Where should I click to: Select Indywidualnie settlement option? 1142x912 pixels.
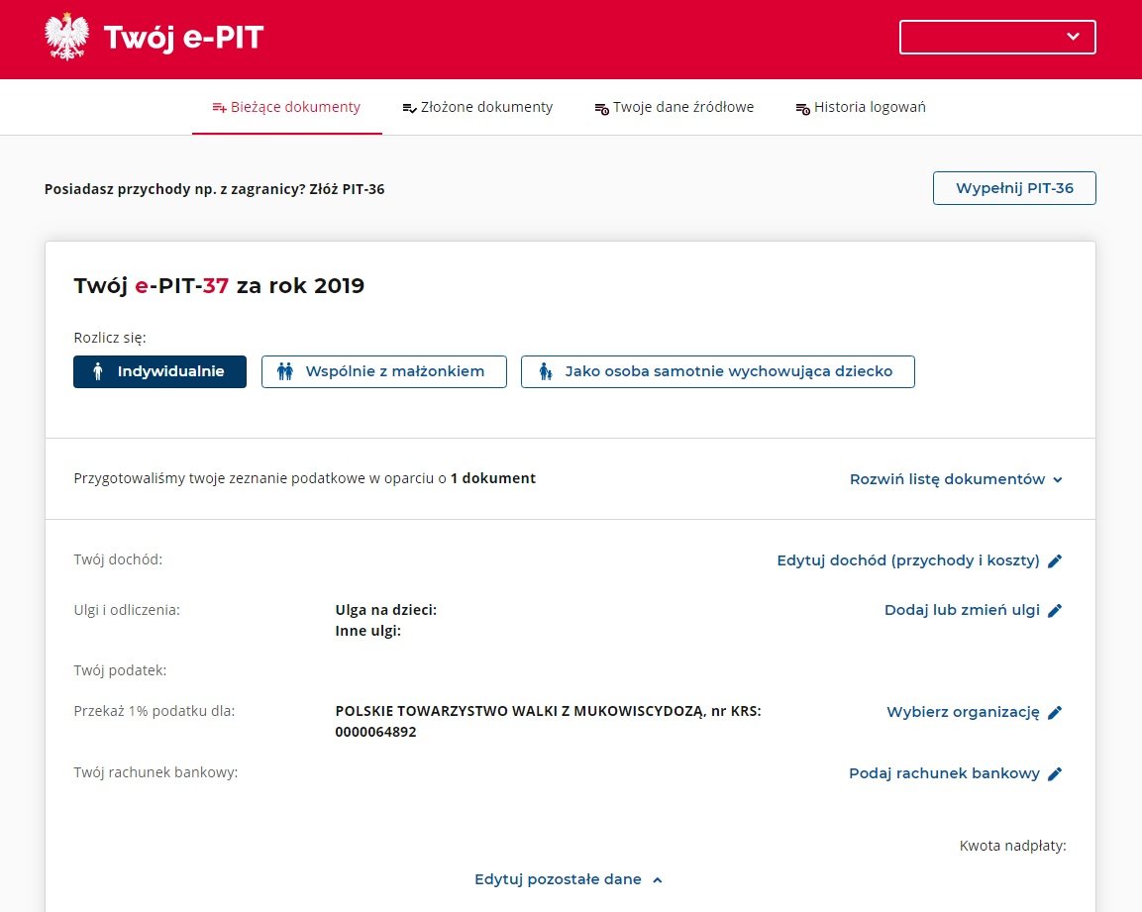coord(159,371)
